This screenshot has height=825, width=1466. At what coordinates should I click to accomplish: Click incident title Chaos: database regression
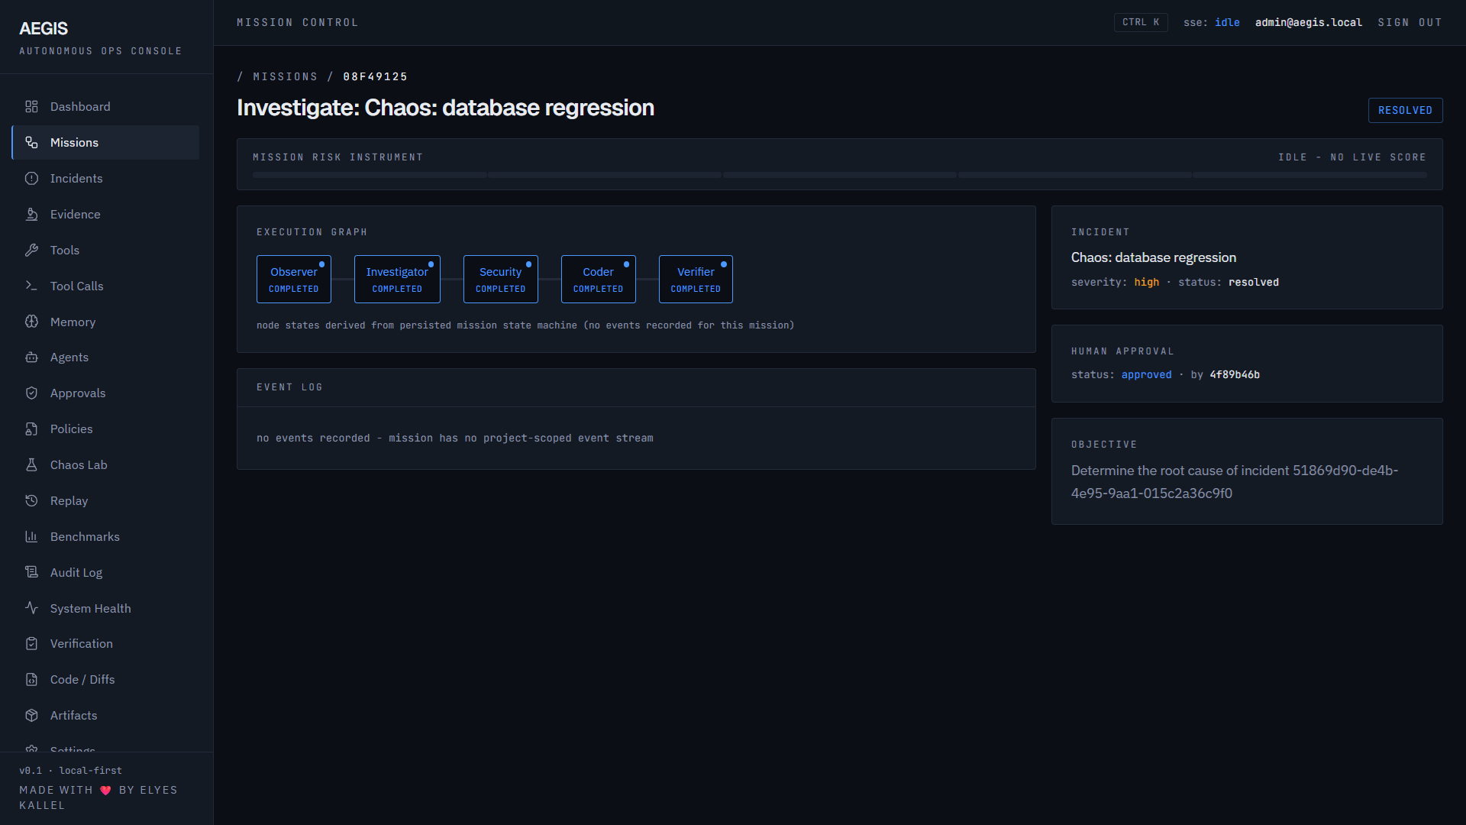click(x=1154, y=258)
